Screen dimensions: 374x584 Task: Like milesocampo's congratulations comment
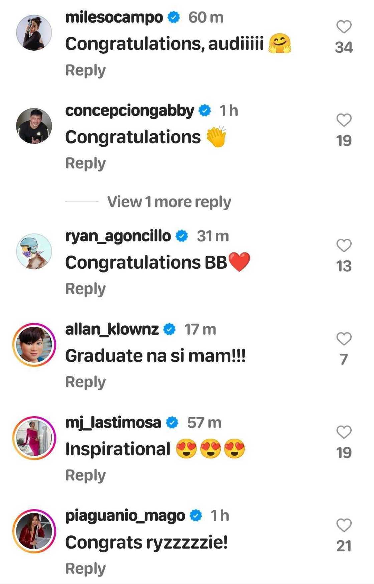click(x=344, y=27)
